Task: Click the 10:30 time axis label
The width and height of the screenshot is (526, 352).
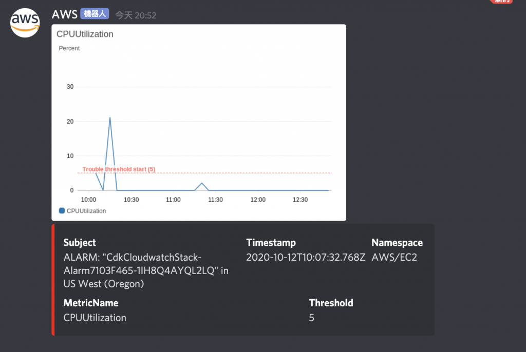Action: [x=131, y=200]
